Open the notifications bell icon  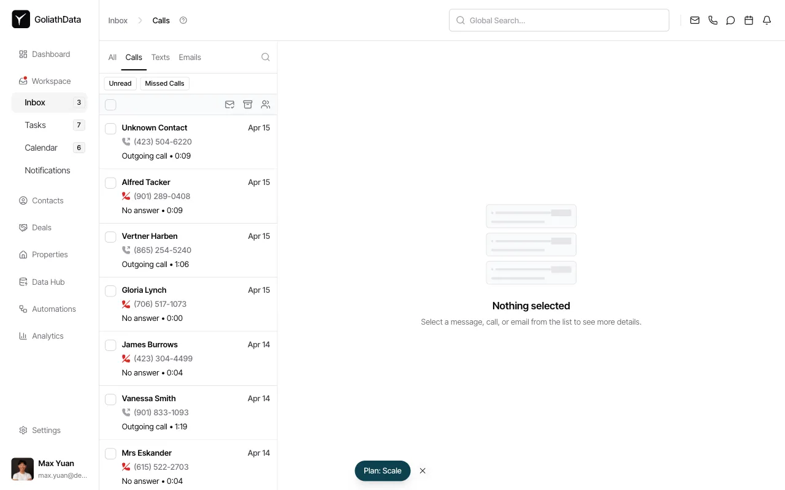[766, 20]
